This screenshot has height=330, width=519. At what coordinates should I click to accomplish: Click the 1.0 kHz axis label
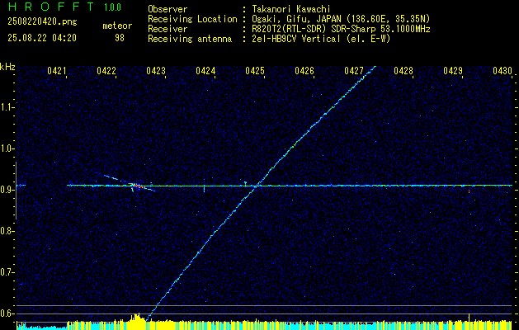(x=7, y=148)
